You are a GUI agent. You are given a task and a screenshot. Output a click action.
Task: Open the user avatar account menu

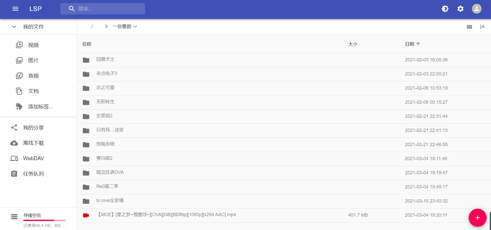pyautogui.click(x=477, y=9)
